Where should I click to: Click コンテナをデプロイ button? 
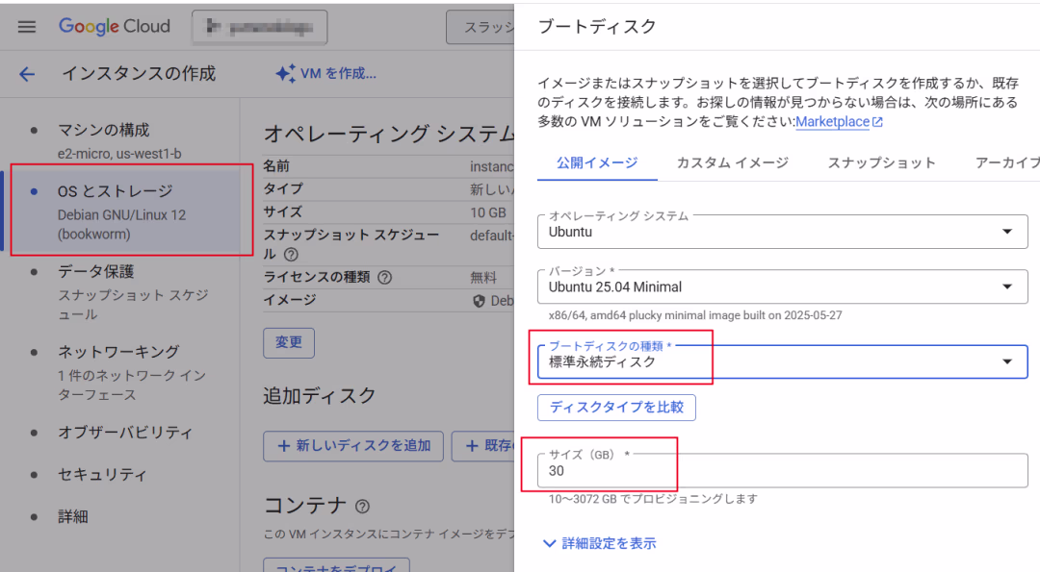[336, 566]
